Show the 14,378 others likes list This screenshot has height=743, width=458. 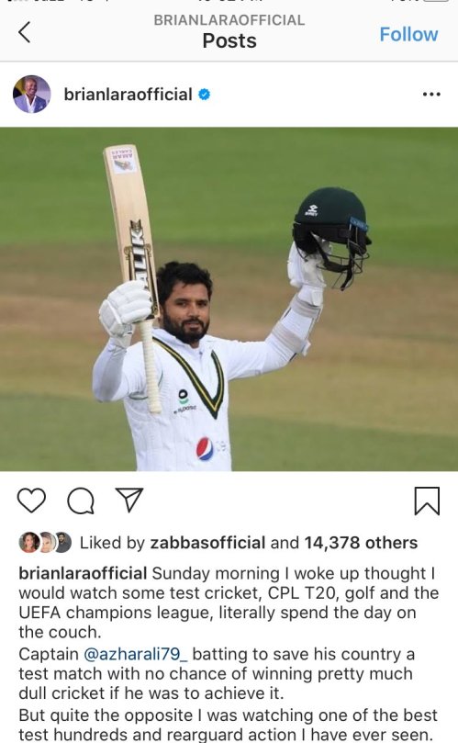point(361,543)
